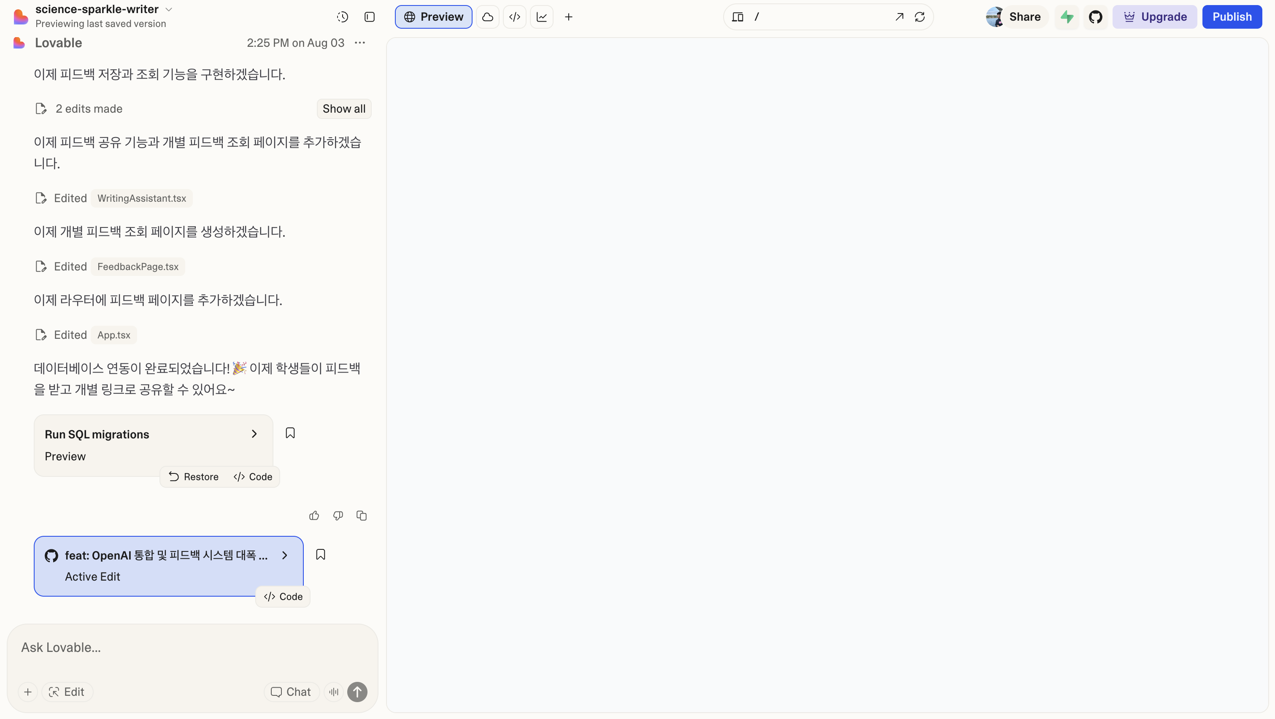This screenshot has width=1275, height=719.
Task: Click the green Supabase lightning icon
Action: pyautogui.click(x=1067, y=17)
